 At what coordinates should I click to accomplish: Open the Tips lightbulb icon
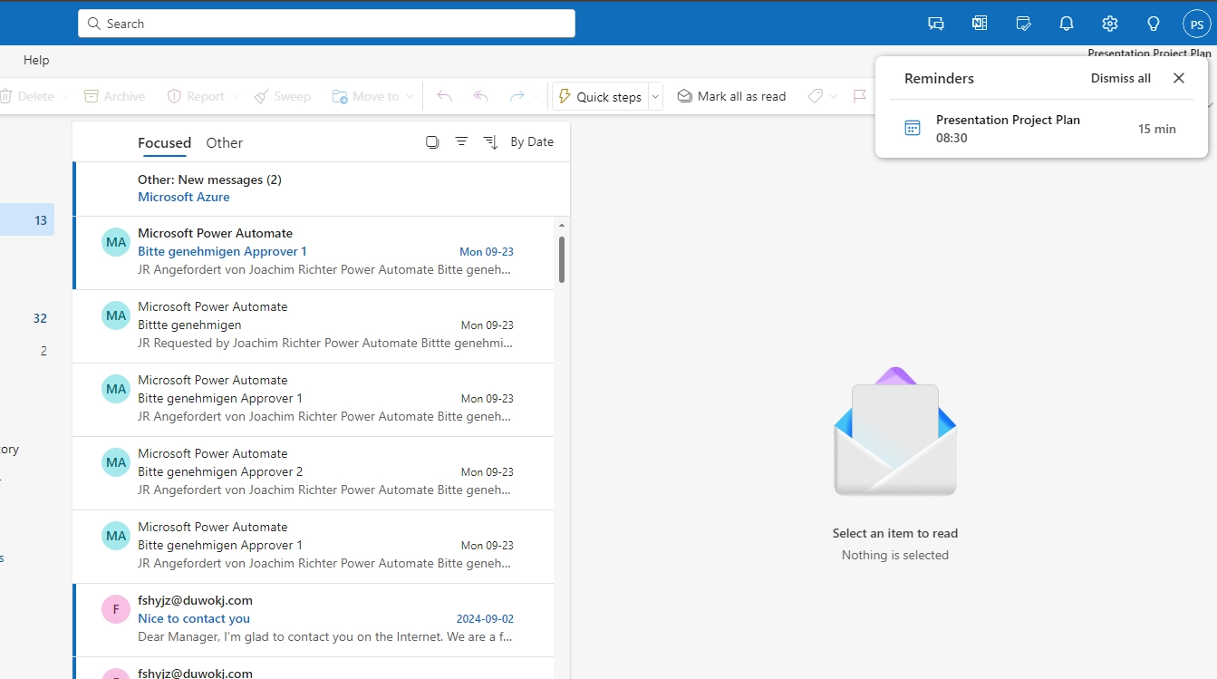coord(1154,24)
